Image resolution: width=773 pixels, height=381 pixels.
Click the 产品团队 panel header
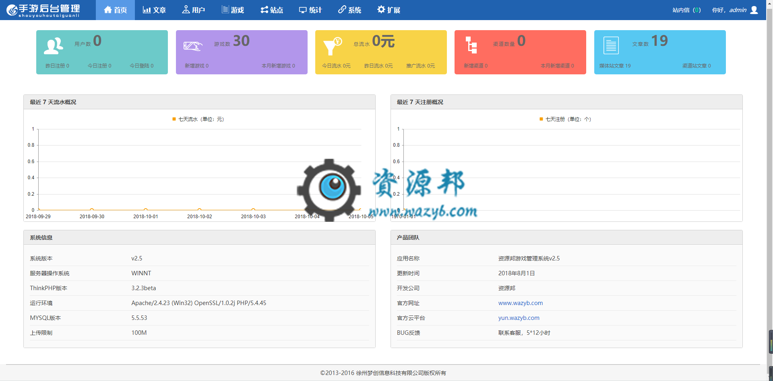coord(566,238)
